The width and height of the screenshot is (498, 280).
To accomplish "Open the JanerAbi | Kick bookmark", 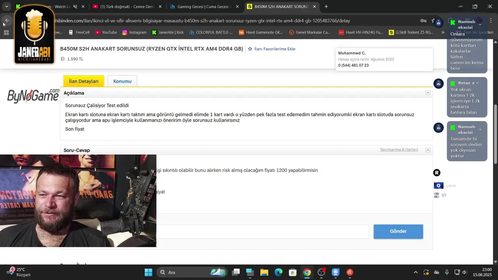I will (x=168, y=32).
